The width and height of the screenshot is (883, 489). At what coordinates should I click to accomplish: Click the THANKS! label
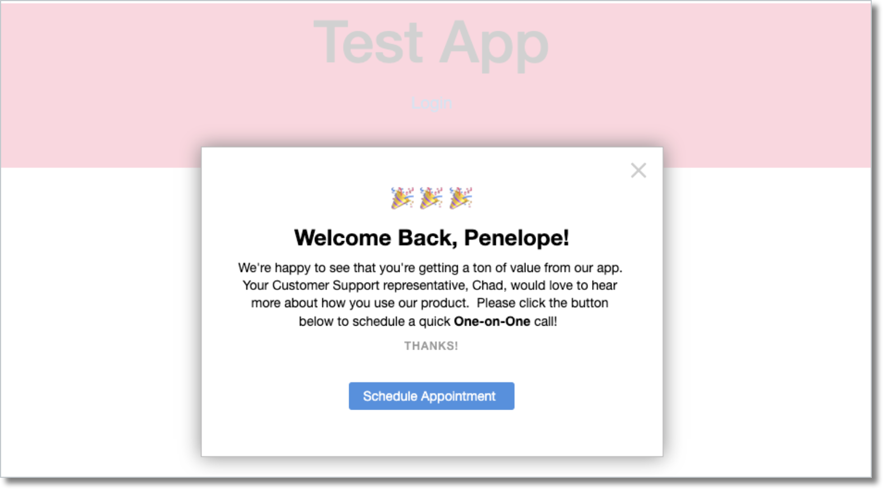[431, 346]
